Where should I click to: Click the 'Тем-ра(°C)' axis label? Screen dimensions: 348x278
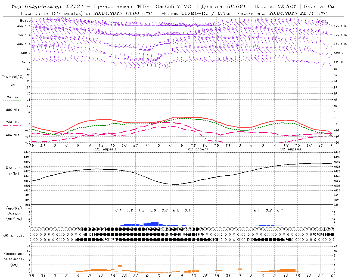(x=13, y=77)
